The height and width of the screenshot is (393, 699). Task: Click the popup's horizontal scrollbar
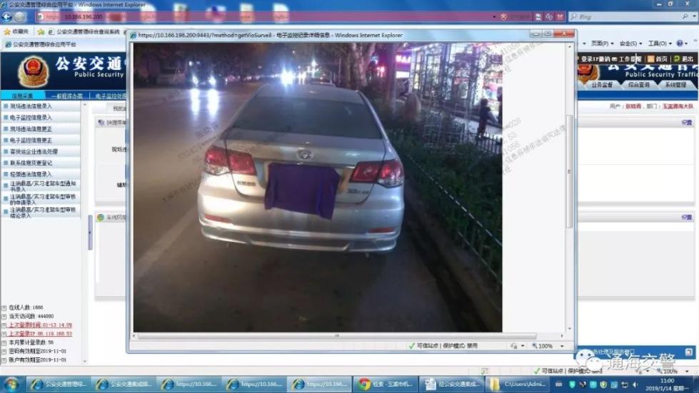pyautogui.click(x=336, y=336)
